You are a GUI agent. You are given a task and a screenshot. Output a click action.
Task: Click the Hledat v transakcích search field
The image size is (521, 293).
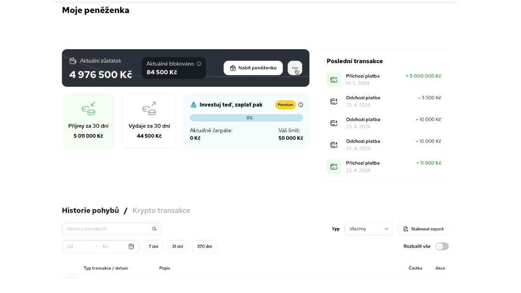point(111,229)
